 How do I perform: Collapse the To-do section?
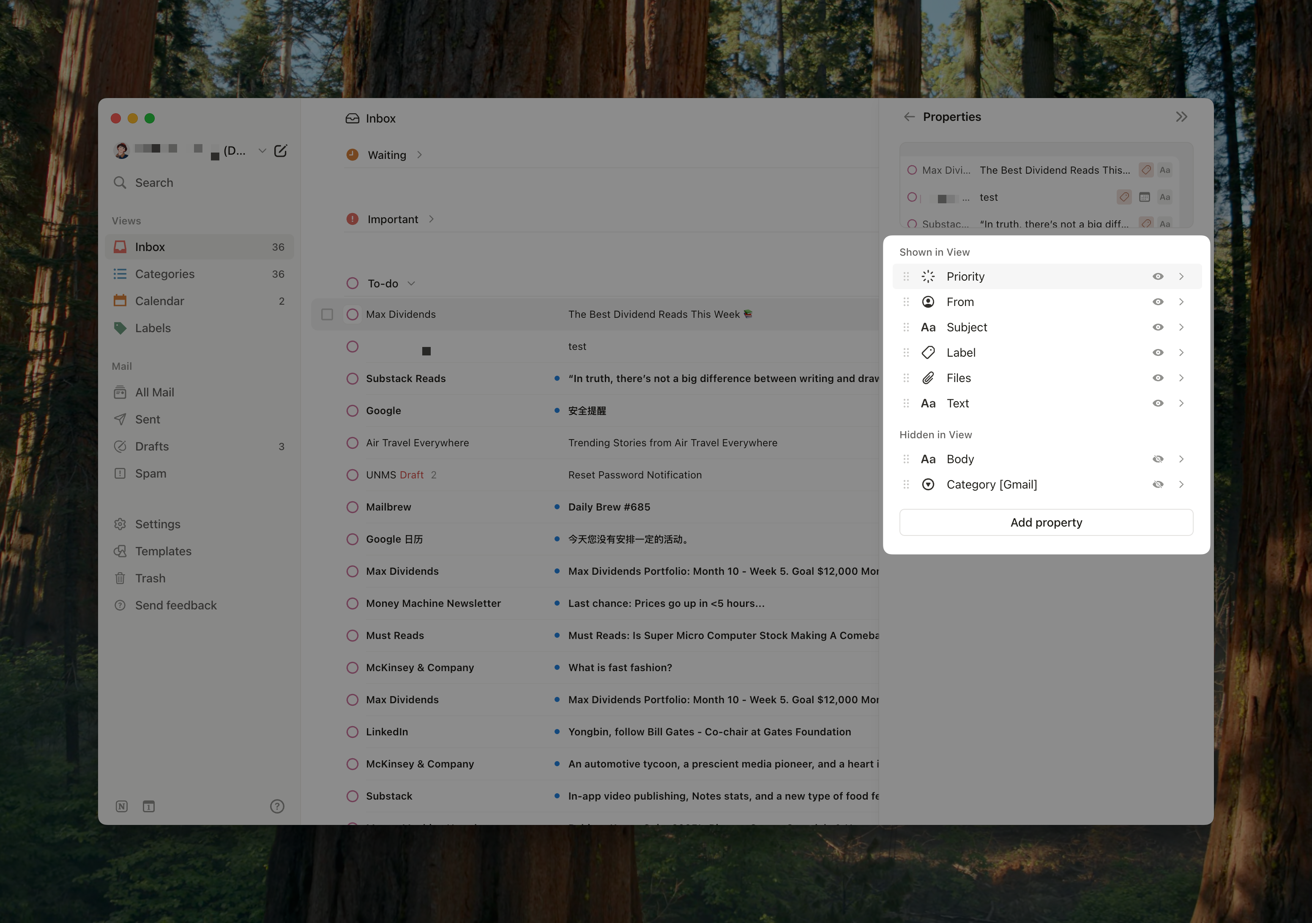pos(411,284)
